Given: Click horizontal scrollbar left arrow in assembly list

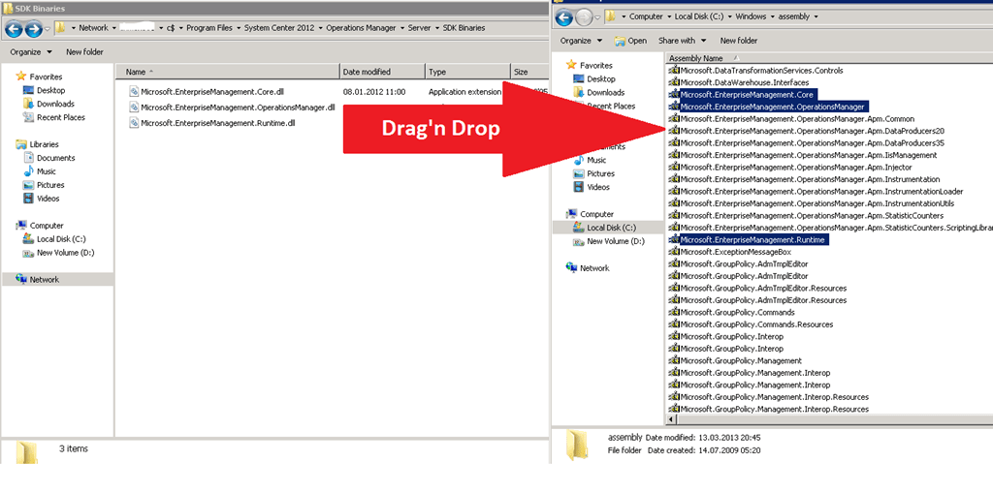Looking at the screenshot, I should click(672, 419).
